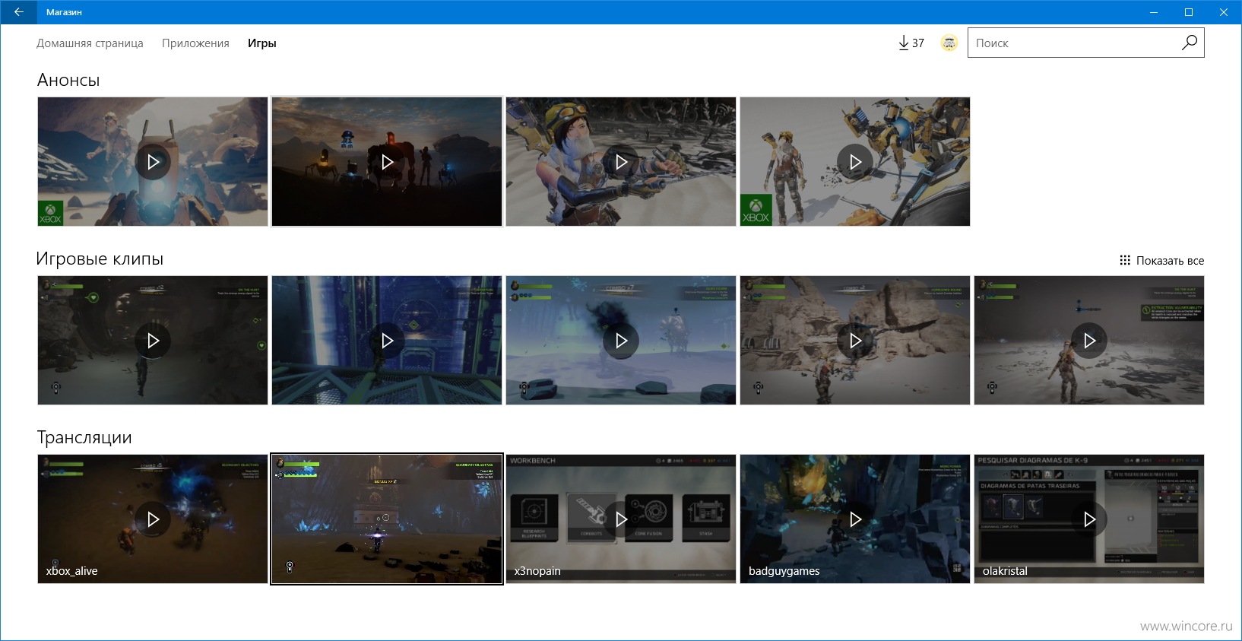Click the x3nopain streamer name
This screenshot has height=641, width=1242.
(x=537, y=571)
